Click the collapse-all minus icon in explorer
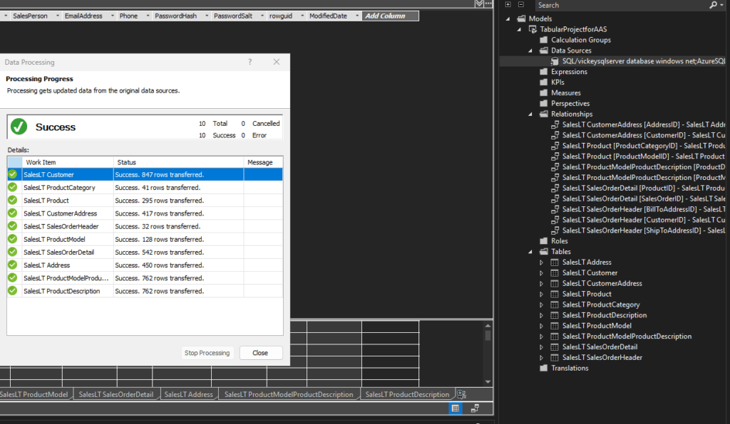 click(521, 5)
